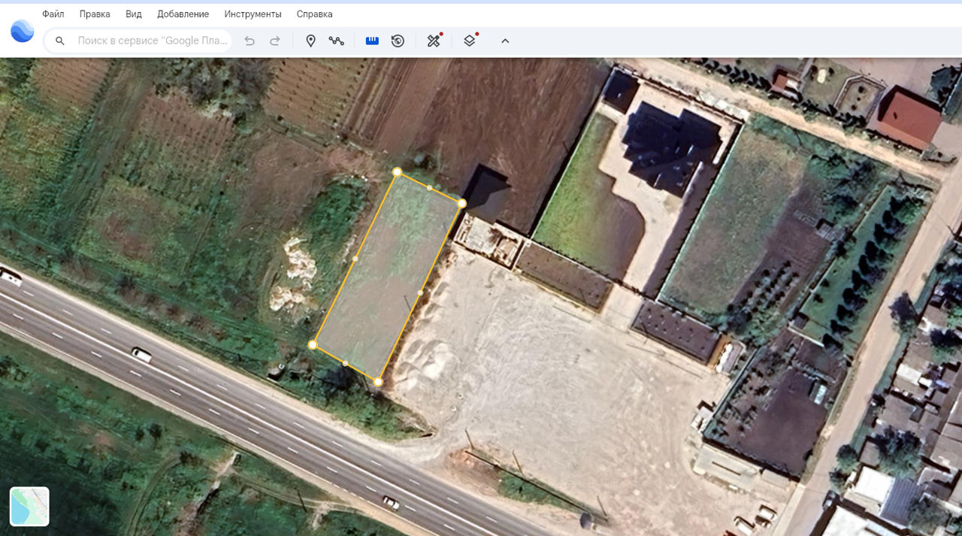Open the Файл menu

[53, 14]
